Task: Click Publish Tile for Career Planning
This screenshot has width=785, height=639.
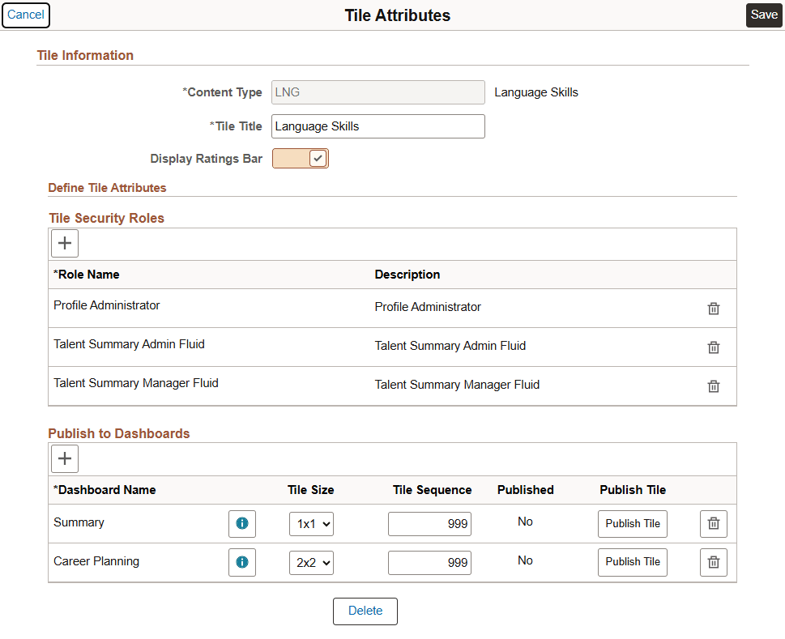Action: click(633, 562)
